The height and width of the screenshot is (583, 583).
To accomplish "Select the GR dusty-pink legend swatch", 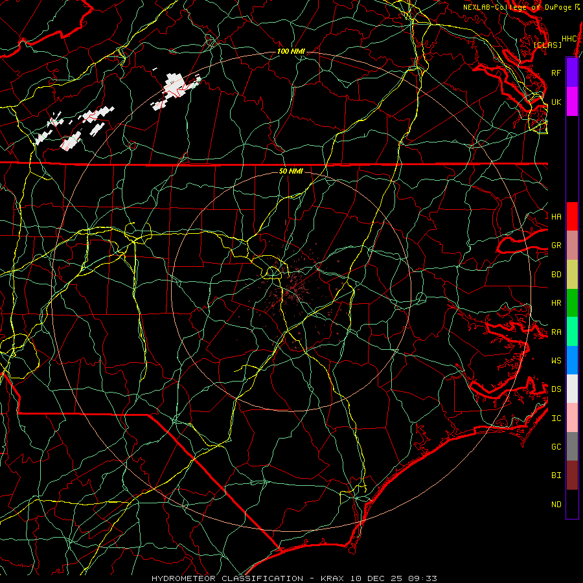I will coord(572,245).
